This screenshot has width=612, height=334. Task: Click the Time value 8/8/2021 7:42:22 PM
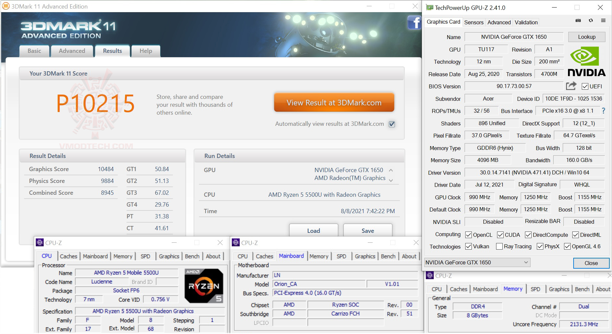[368, 211]
